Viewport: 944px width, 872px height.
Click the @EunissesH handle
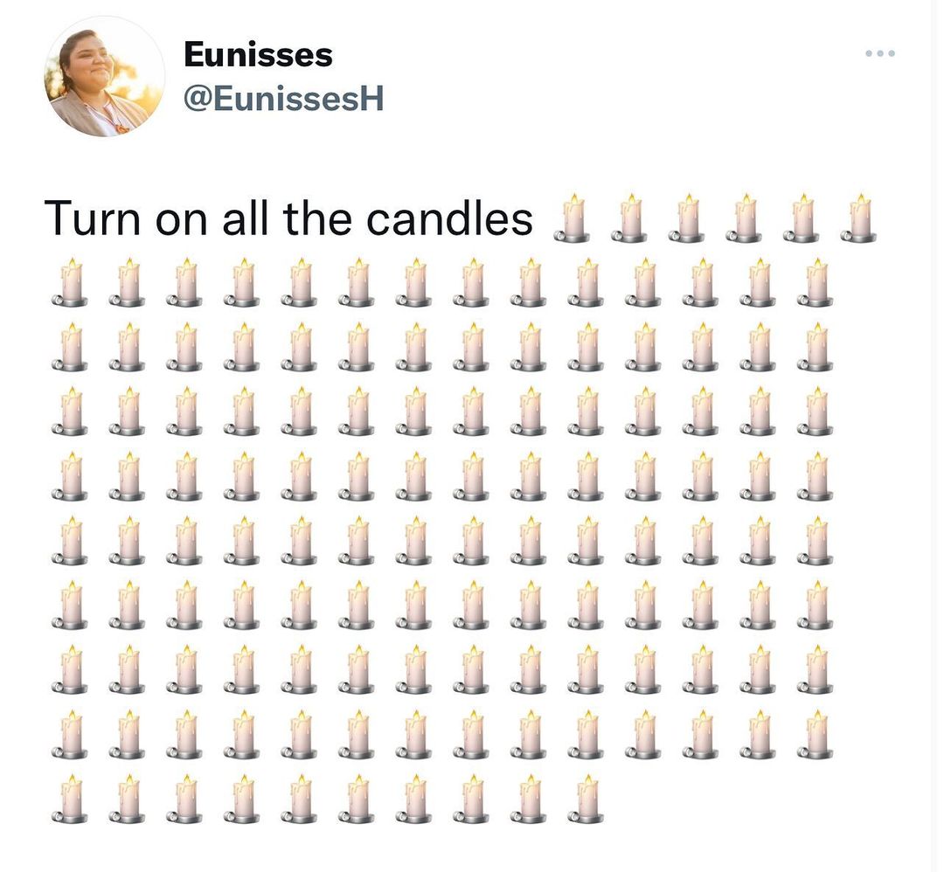283,99
